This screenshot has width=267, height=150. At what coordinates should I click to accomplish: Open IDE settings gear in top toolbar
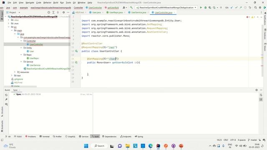coord(260,7)
